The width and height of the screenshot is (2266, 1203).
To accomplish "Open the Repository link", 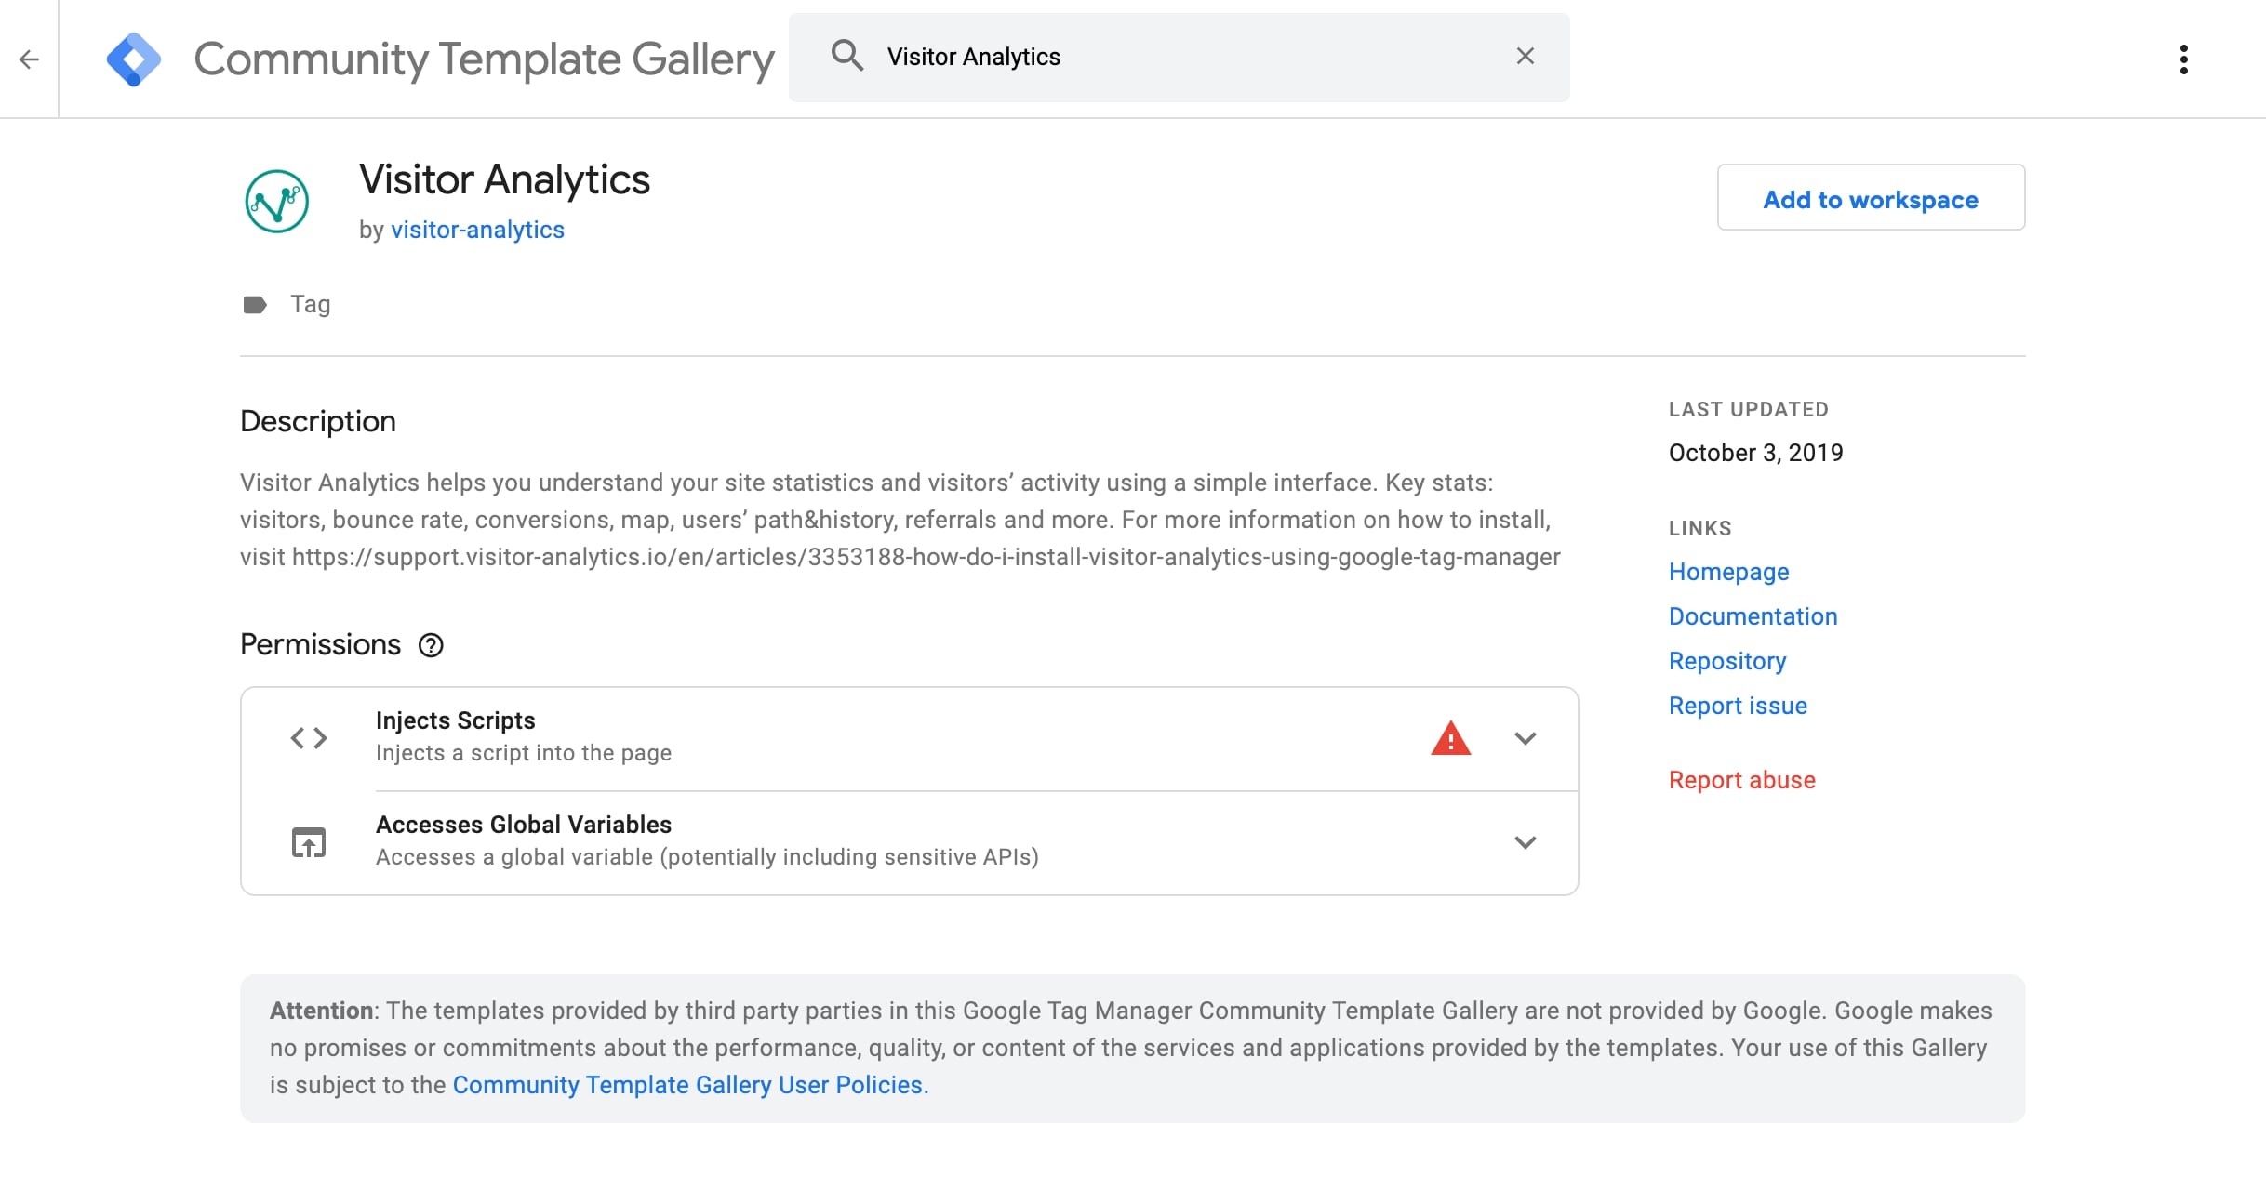I will click(1727, 661).
